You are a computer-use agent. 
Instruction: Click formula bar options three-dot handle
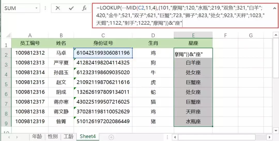click(45, 8)
